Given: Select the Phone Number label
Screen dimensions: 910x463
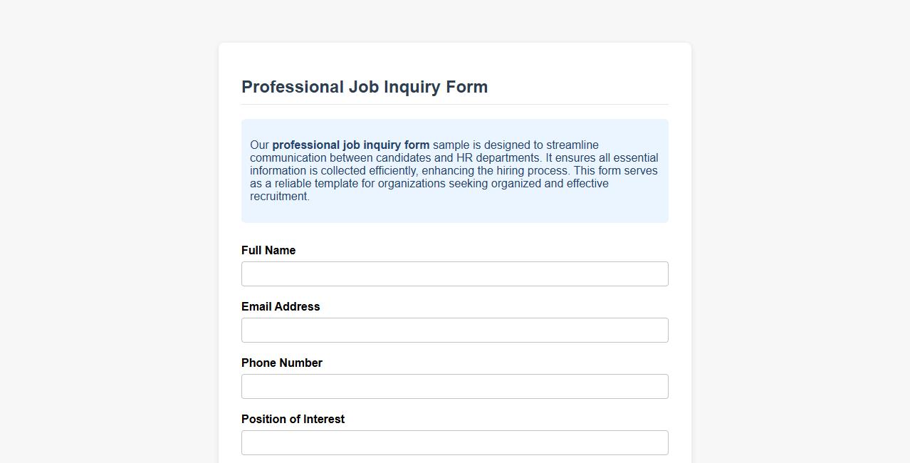Looking at the screenshot, I should point(282,363).
